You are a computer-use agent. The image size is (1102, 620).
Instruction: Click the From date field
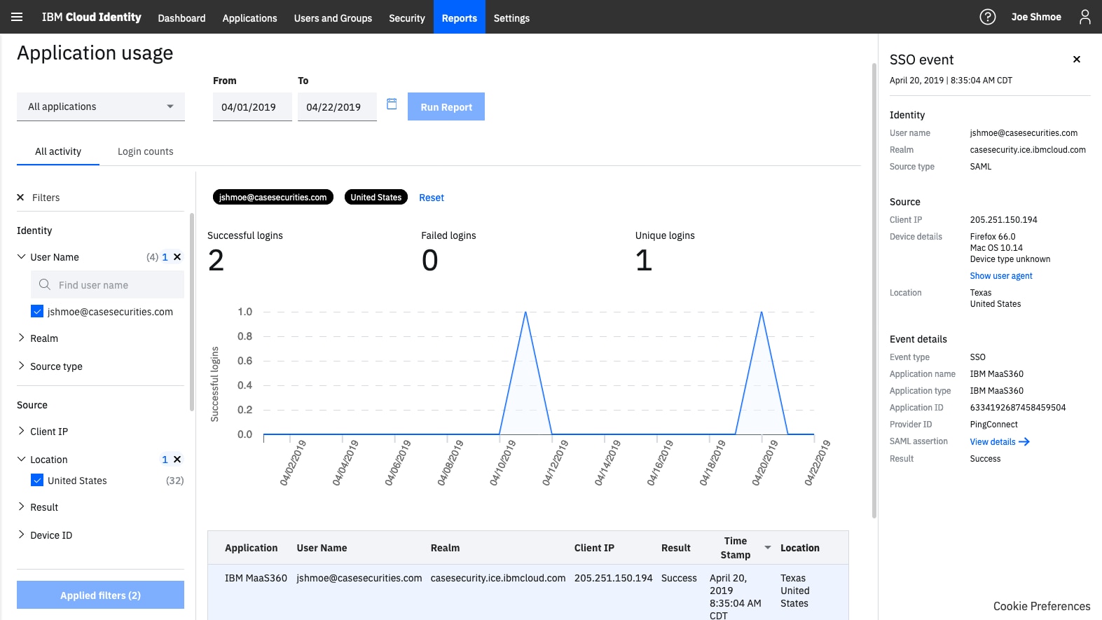[x=252, y=106]
